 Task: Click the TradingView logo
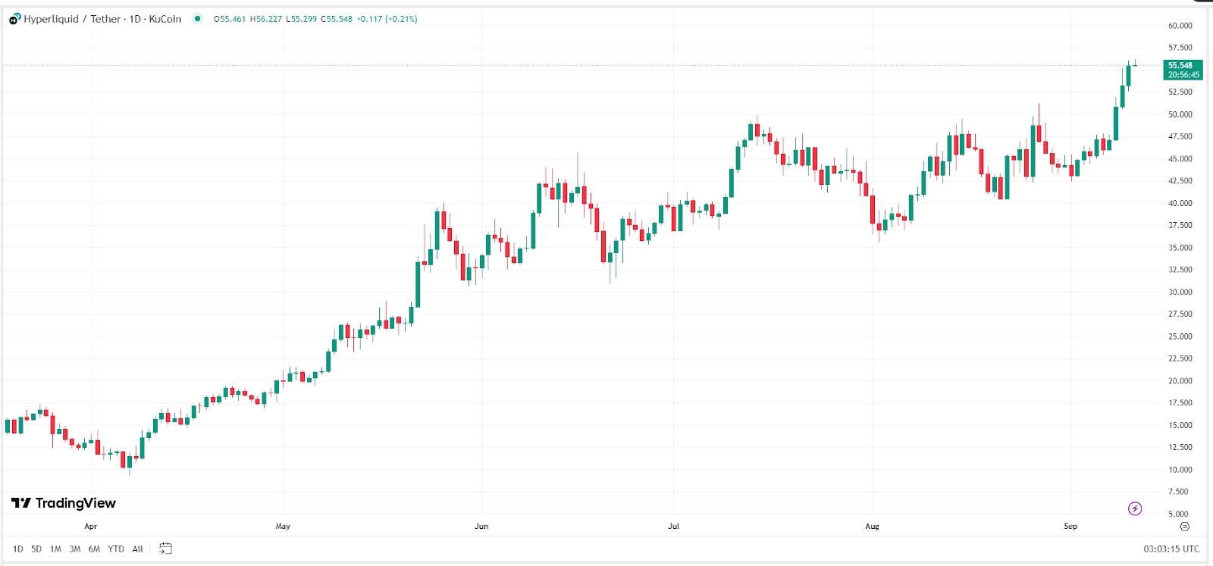tap(64, 503)
